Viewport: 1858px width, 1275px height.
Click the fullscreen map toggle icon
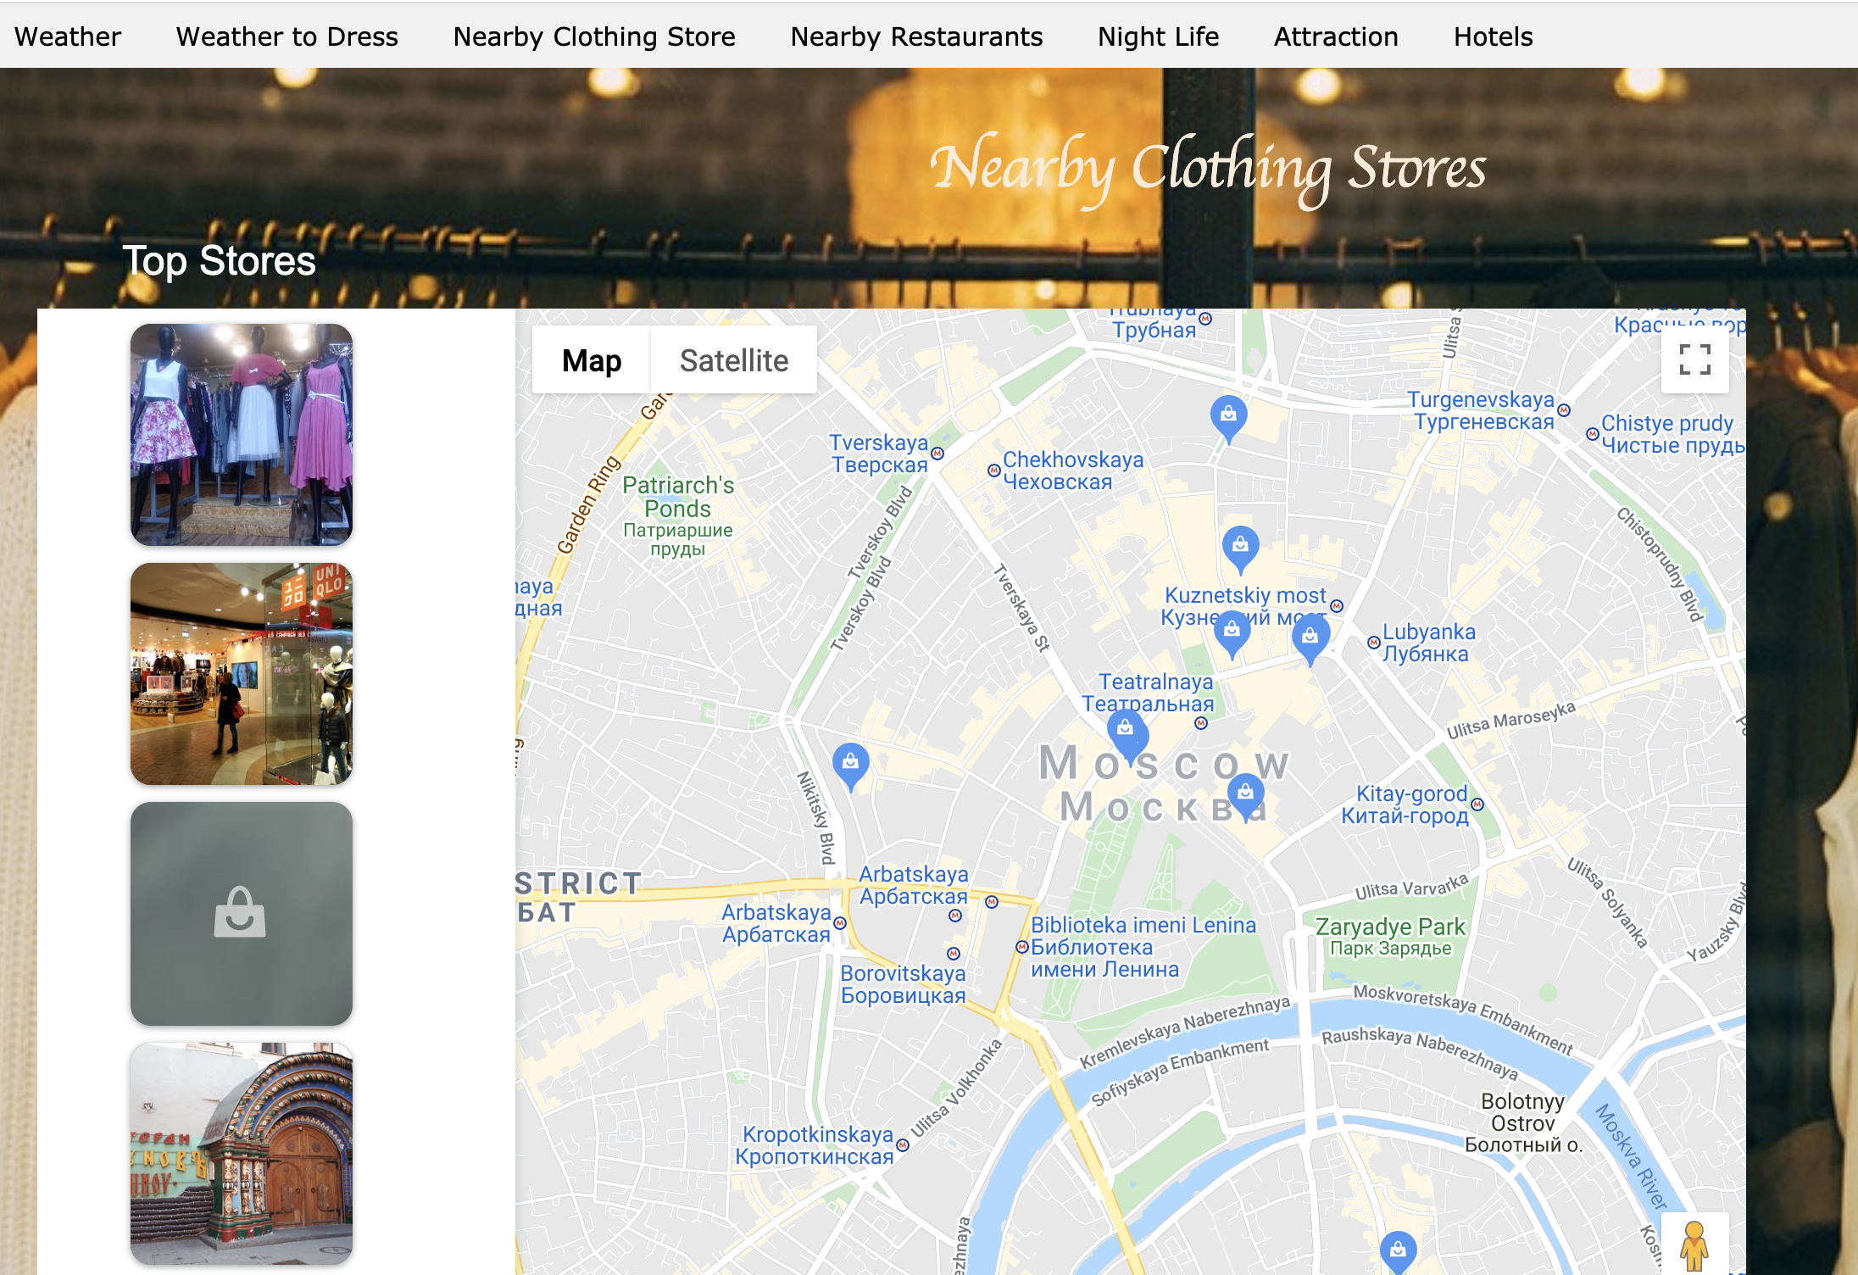tap(1694, 359)
